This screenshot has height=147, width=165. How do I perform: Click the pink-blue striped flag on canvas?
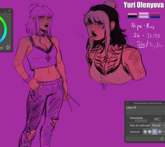pyautogui.click(x=144, y=16)
